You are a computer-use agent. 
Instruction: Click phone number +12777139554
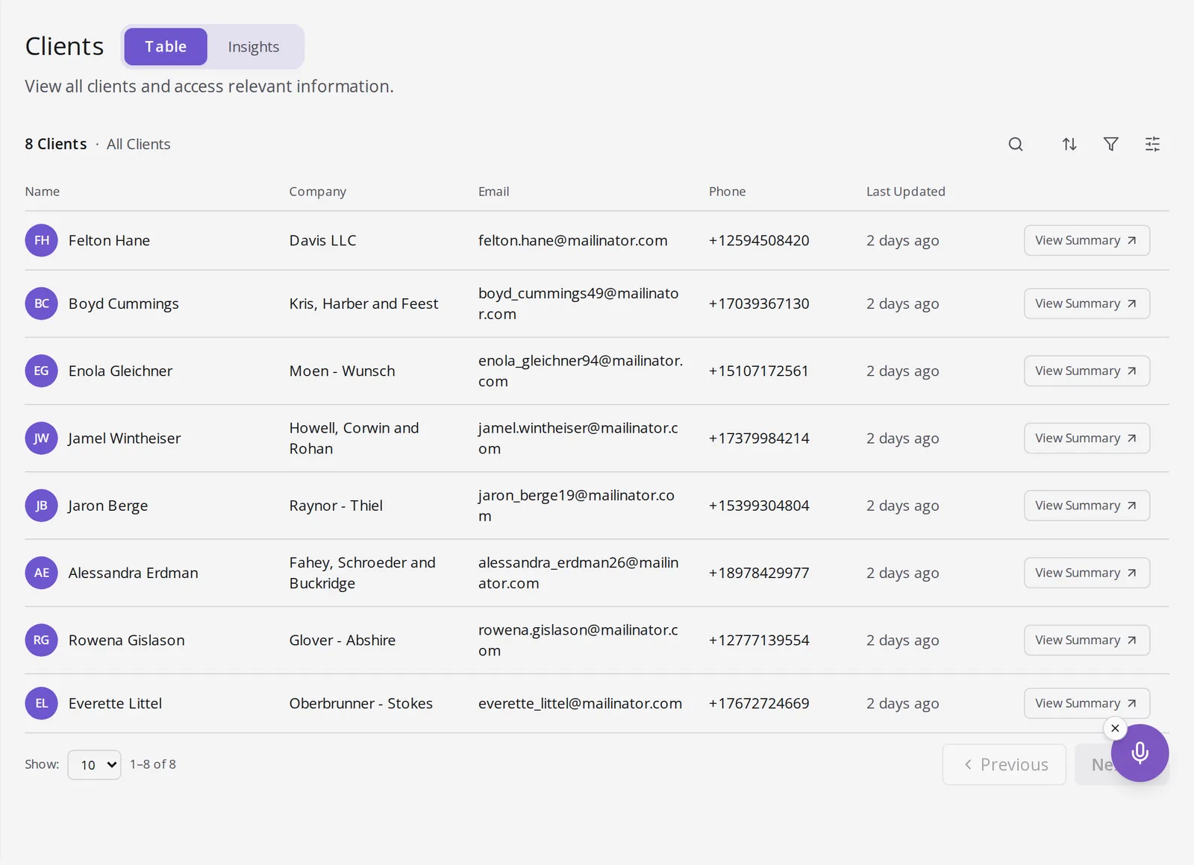point(759,640)
